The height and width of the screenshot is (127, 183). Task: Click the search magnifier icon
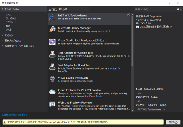(178, 9)
